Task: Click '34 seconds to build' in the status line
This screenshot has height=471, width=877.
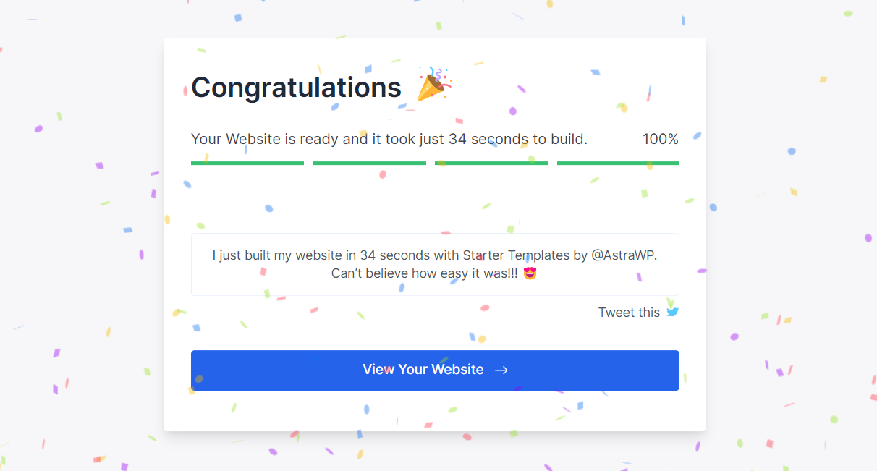Action: click(518, 139)
